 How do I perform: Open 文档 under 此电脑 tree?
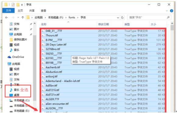14,79
